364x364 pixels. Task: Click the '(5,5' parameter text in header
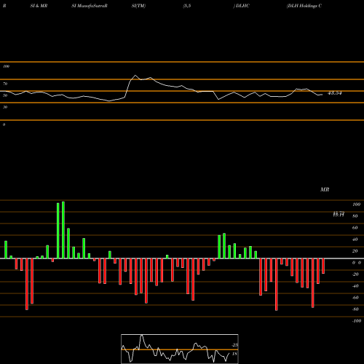click(x=187, y=6)
